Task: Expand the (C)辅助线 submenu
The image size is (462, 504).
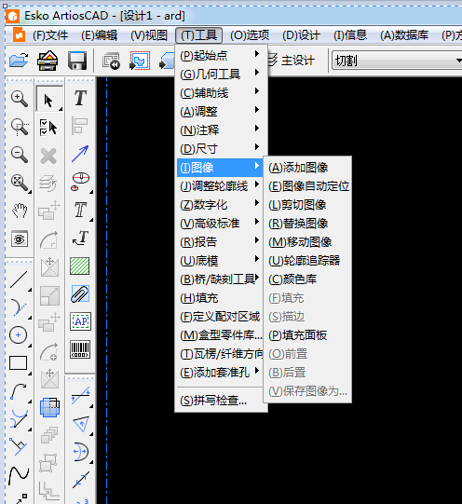Action: (x=221, y=93)
